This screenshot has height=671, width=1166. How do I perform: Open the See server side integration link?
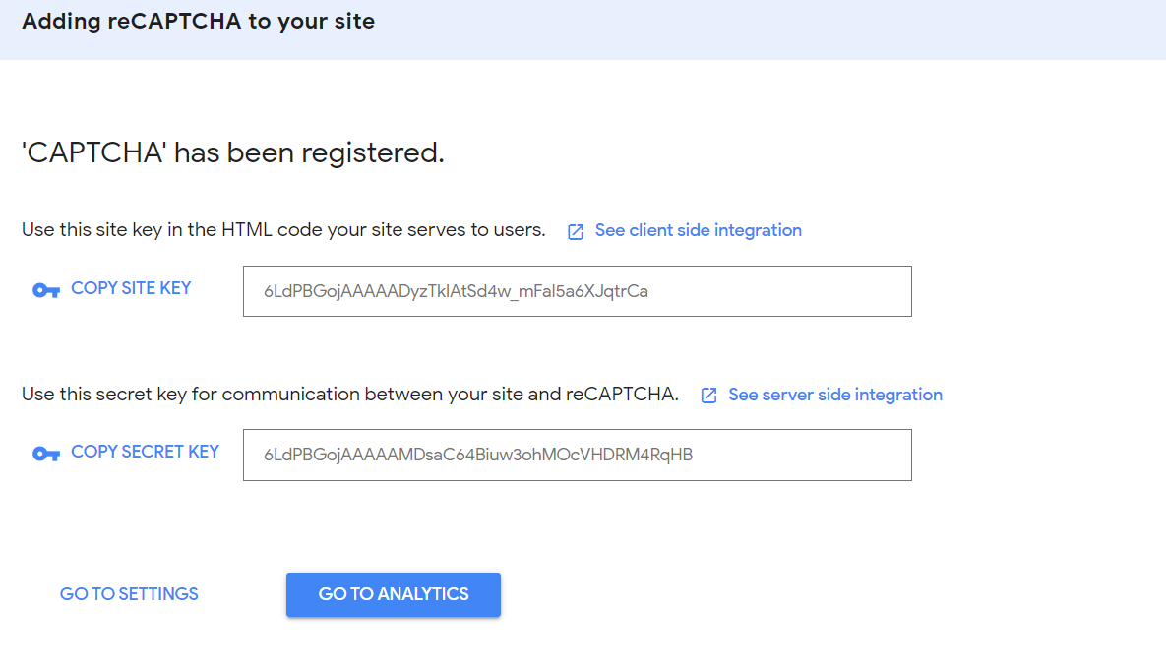tap(834, 395)
